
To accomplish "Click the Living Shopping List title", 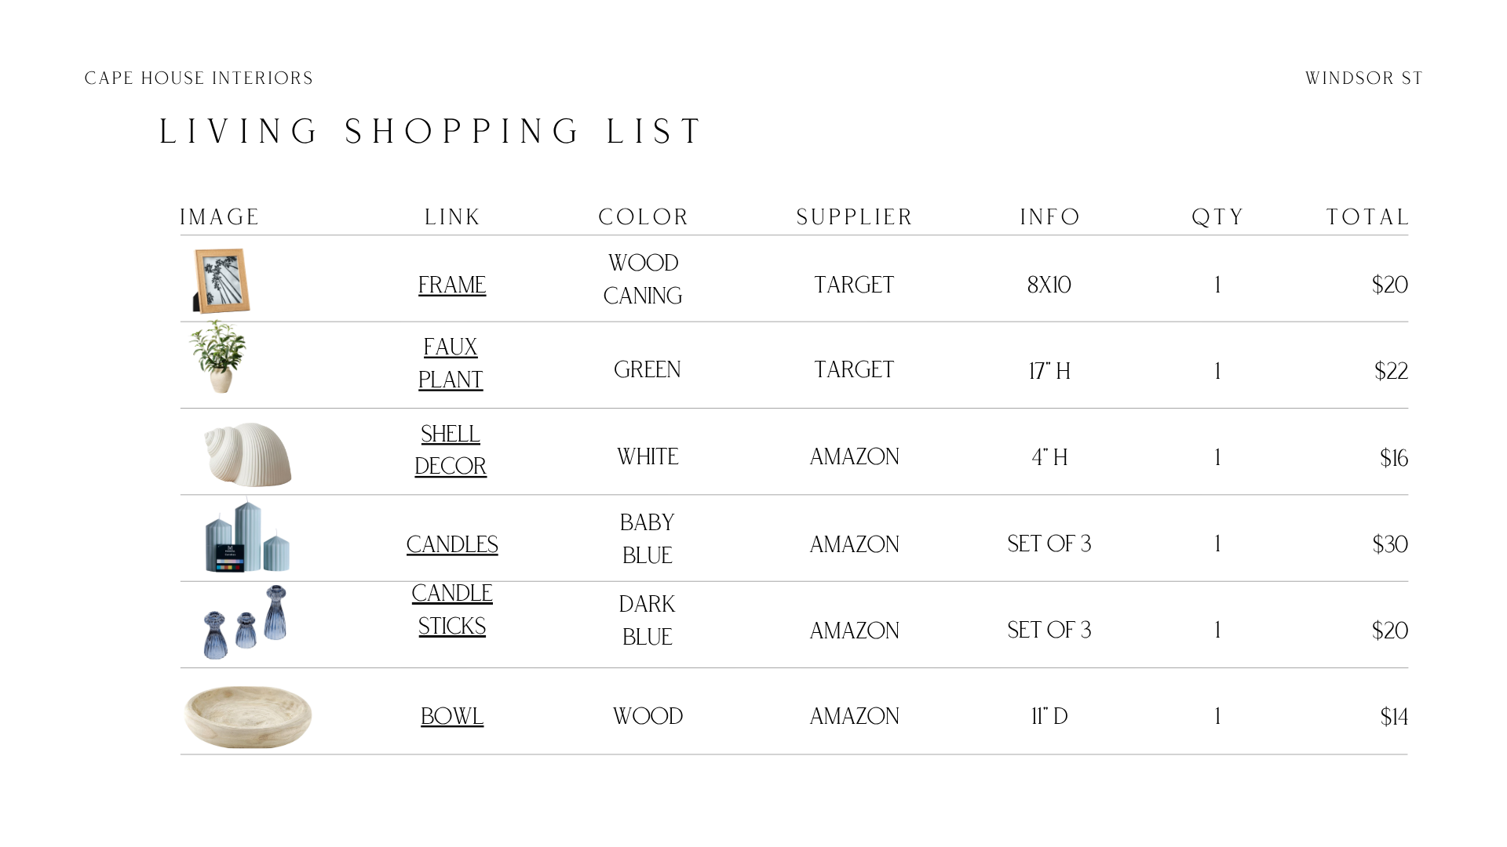I will (x=432, y=132).
